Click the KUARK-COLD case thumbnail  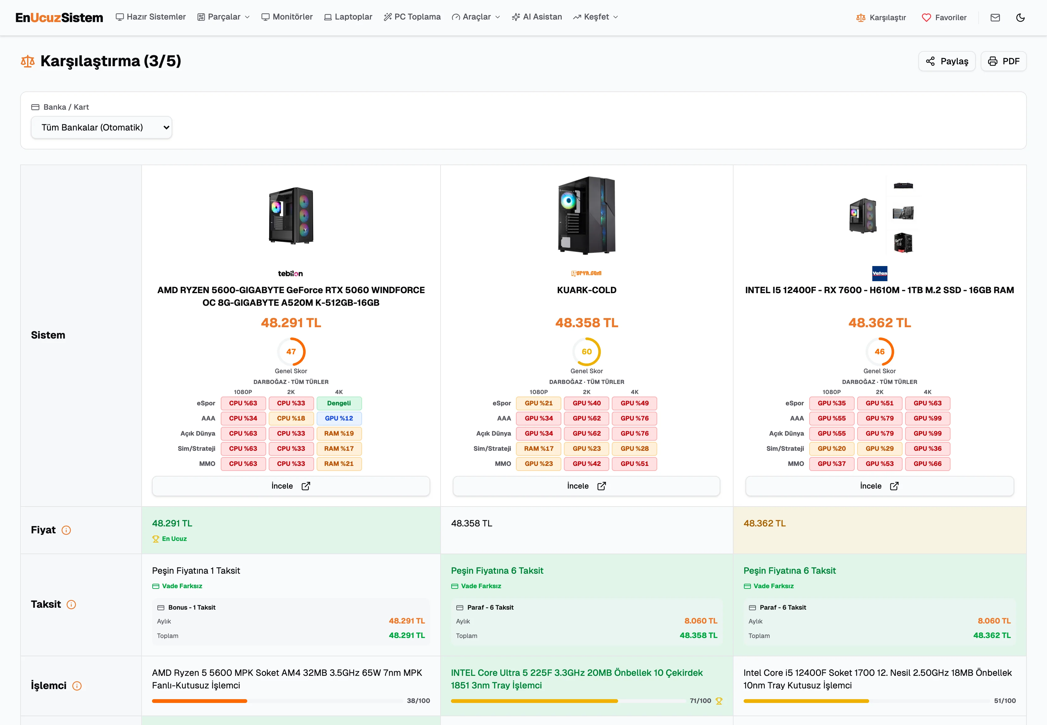click(x=587, y=215)
